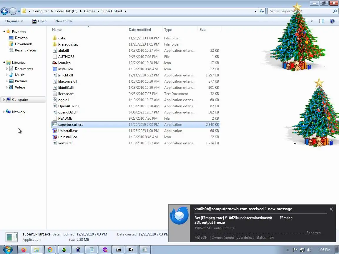The image size is (339, 254).
Task: Expand the arrow after SuperTuxKart breadcrumb
Action: (125, 11)
